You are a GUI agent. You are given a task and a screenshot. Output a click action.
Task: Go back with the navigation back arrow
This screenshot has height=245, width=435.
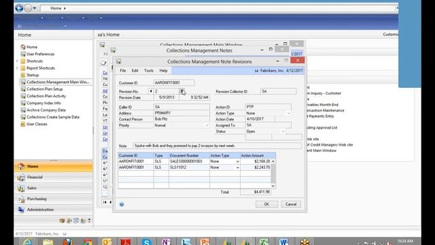point(19,8)
